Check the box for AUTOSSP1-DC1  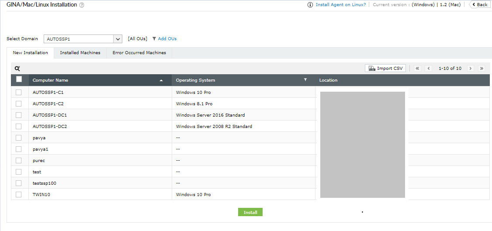coord(18,115)
